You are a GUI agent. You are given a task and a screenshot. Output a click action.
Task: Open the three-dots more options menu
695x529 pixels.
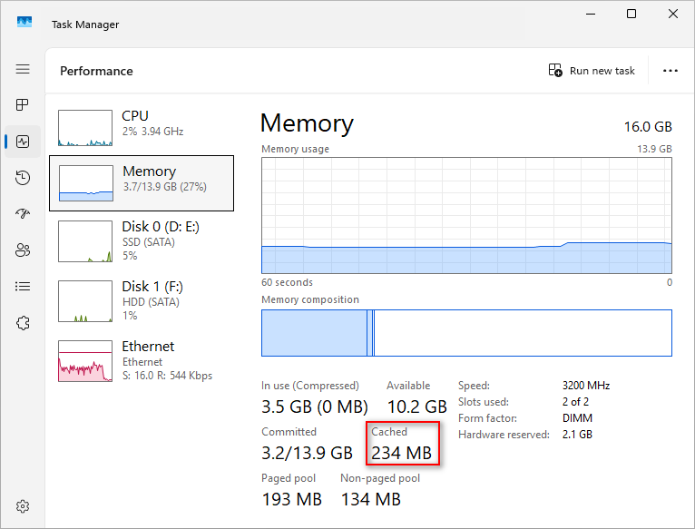click(671, 71)
